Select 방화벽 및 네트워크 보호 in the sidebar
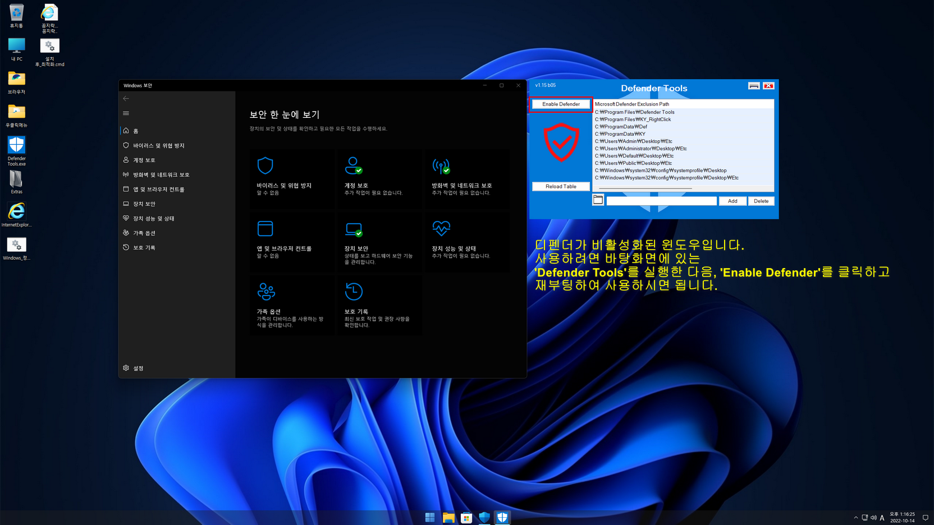Image resolution: width=934 pixels, height=525 pixels. [x=177, y=174]
